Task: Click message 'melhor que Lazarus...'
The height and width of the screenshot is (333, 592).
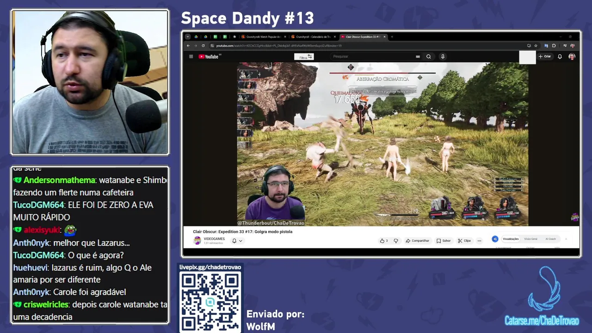Action: pyautogui.click(x=92, y=243)
